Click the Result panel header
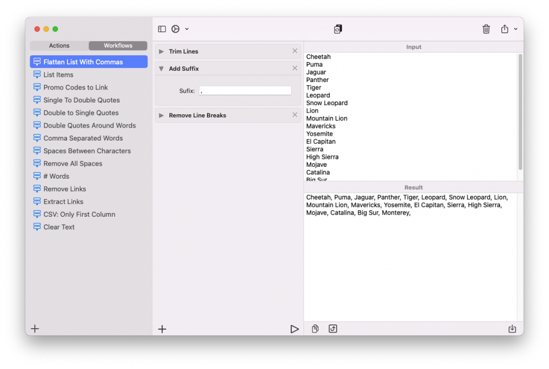This screenshot has height=369, width=549. (x=413, y=187)
